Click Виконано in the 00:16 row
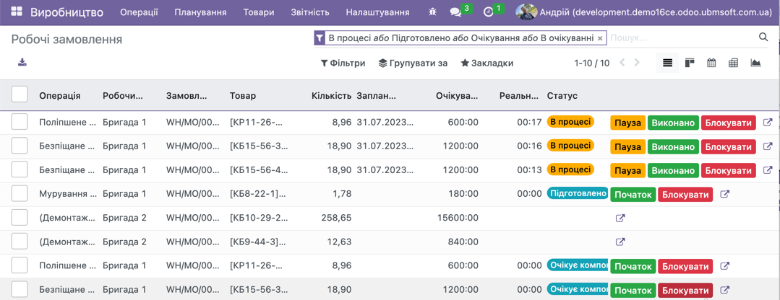Viewport: 780px width, 300px height. click(674, 146)
